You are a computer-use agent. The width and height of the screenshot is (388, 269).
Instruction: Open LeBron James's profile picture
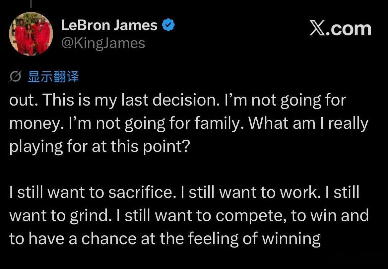(31, 34)
